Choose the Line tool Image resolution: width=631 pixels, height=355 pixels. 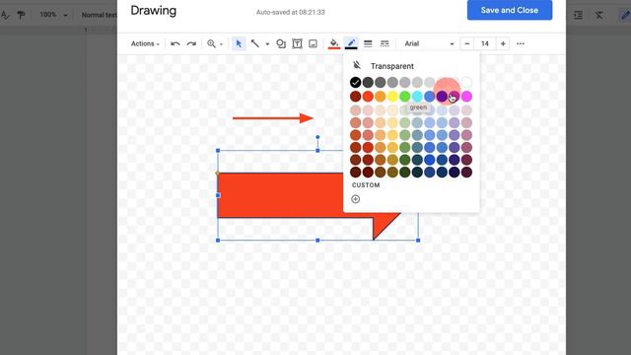click(x=255, y=43)
